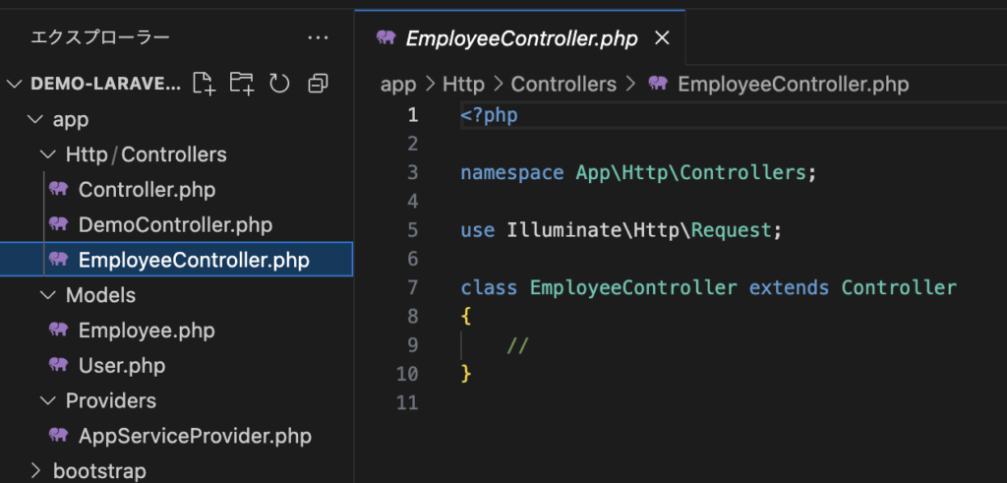1007x483 pixels.
Task: Open DemoController.php in the explorer
Action: click(175, 225)
